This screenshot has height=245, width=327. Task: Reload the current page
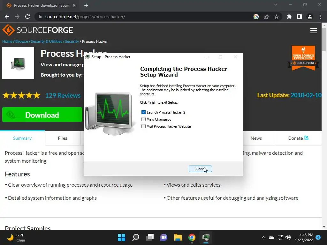pos(27,17)
